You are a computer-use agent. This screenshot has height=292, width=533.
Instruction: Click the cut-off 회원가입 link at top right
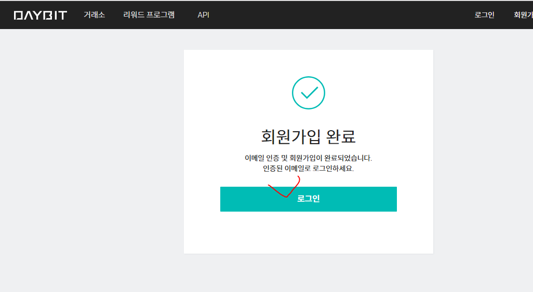(523, 15)
